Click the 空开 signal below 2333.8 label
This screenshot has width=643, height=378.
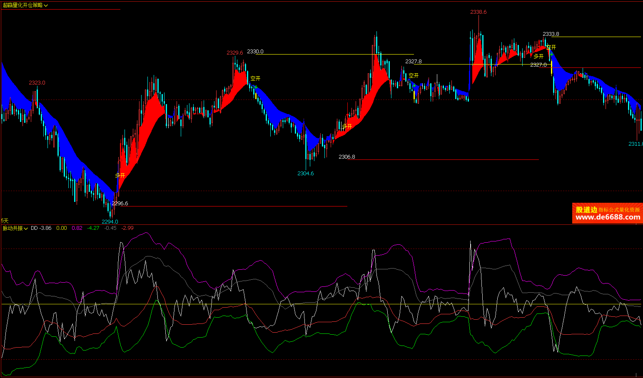[x=551, y=47]
